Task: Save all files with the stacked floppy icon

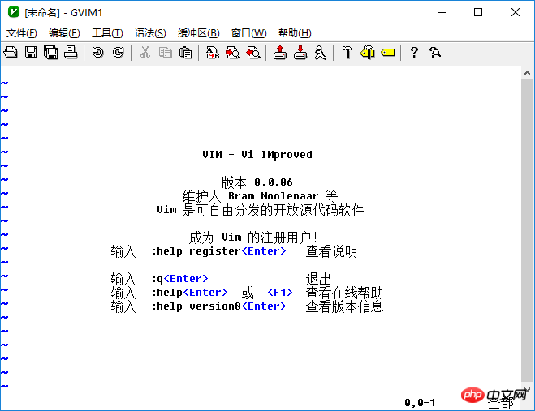Action: [x=51, y=53]
